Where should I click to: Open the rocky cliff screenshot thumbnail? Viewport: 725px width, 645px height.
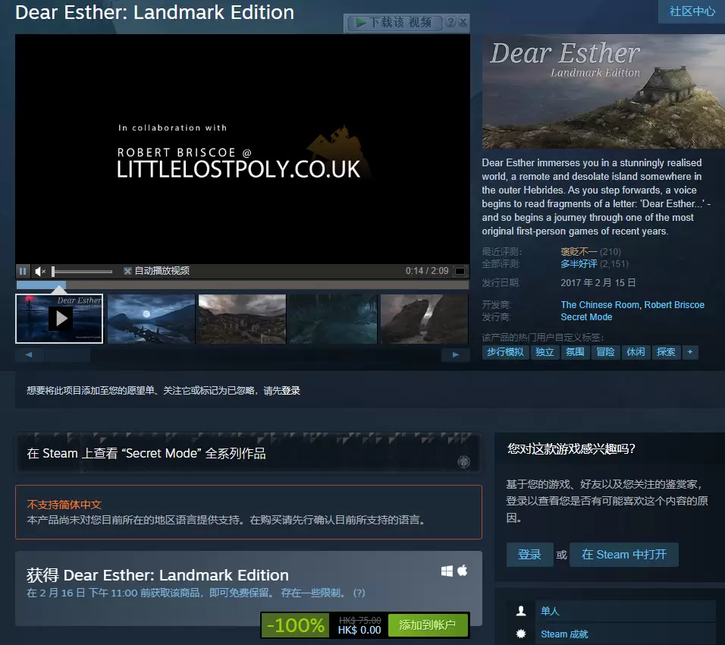click(x=424, y=319)
